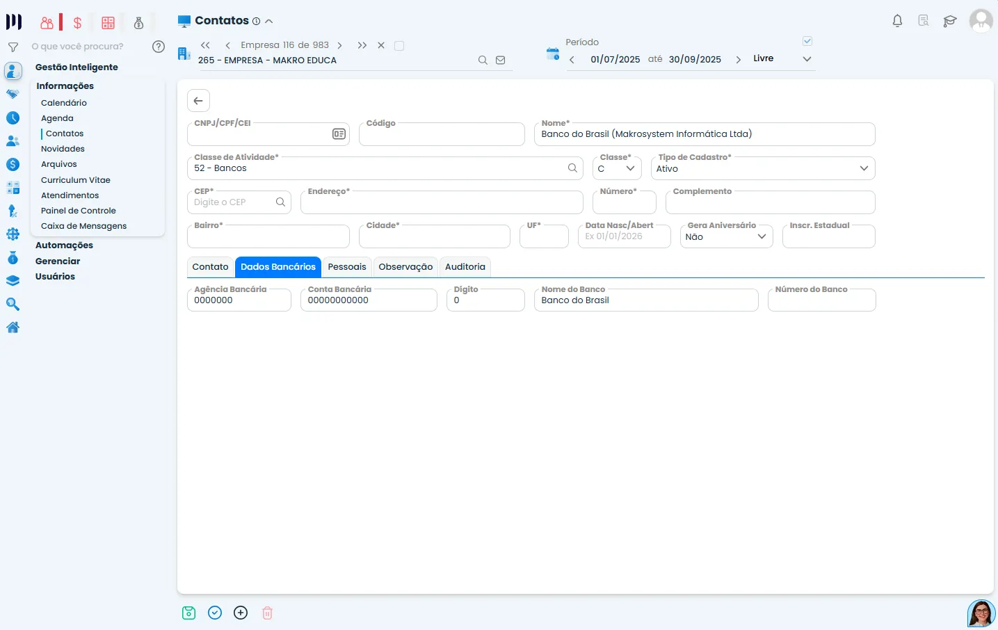Click the Nome do Banco input field
The height and width of the screenshot is (630, 998).
(646, 300)
